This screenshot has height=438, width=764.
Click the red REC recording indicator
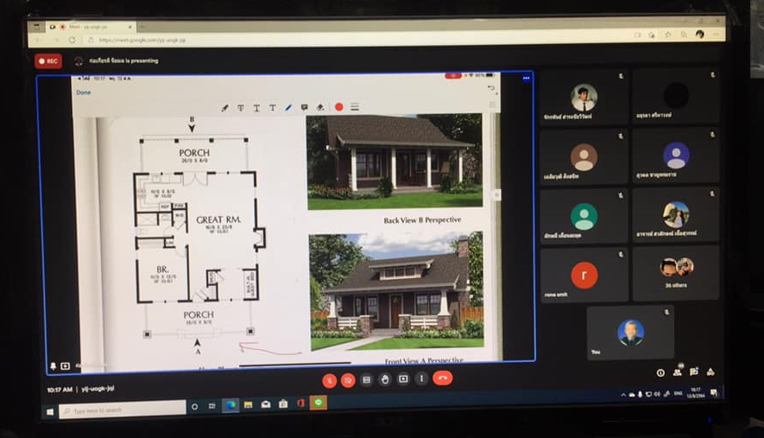tap(47, 61)
